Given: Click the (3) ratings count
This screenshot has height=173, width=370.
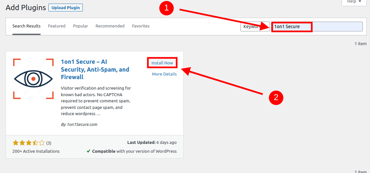Looking at the screenshot, I should (49, 143).
